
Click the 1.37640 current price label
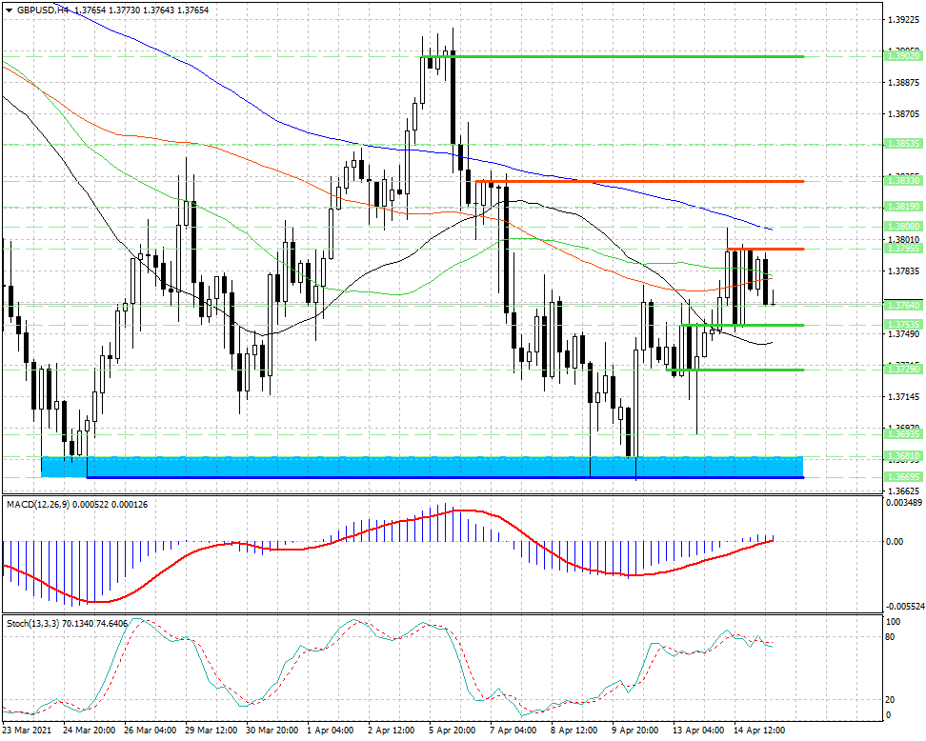[x=903, y=305]
